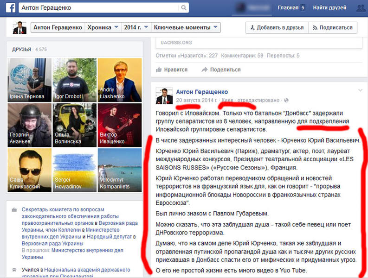Image resolution: width=368 pixels, height=278 pixels.
Task: Open the отредактировано edit history link
Action: [258, 101]
